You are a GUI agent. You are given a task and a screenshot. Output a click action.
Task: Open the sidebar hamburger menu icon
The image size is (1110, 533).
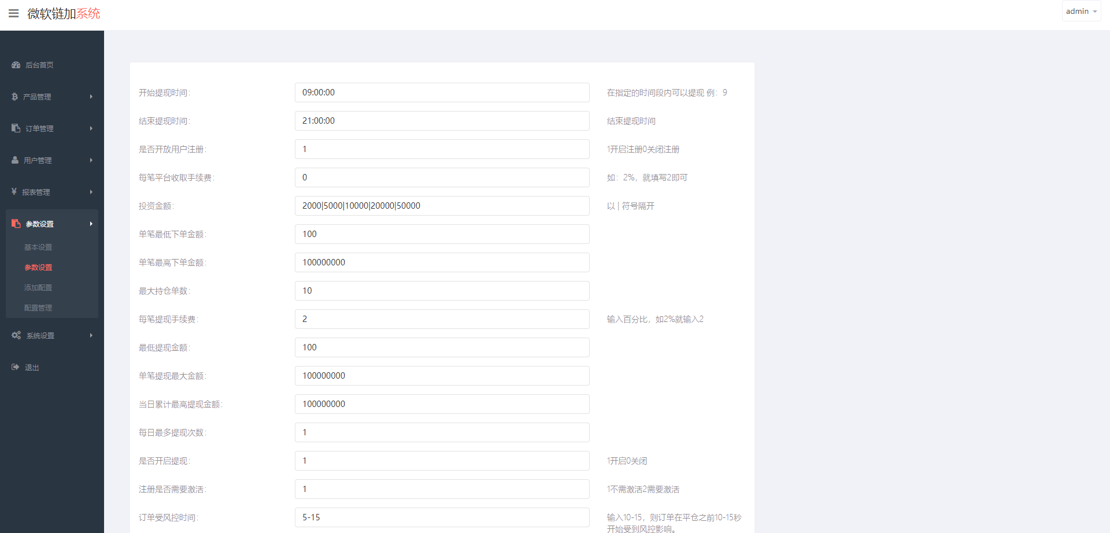(14, 13)
